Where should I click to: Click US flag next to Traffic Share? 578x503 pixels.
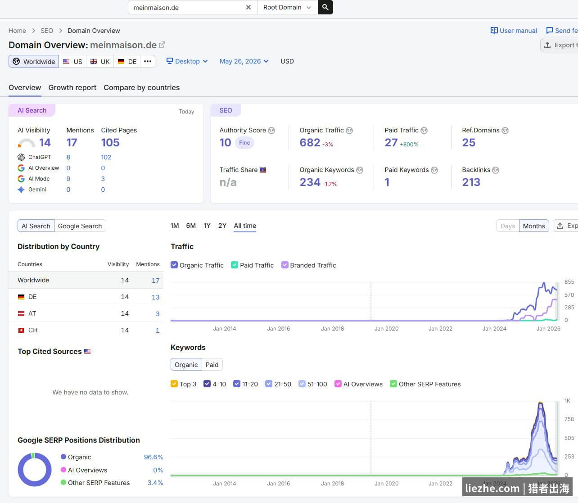click(x=263, y=170)
